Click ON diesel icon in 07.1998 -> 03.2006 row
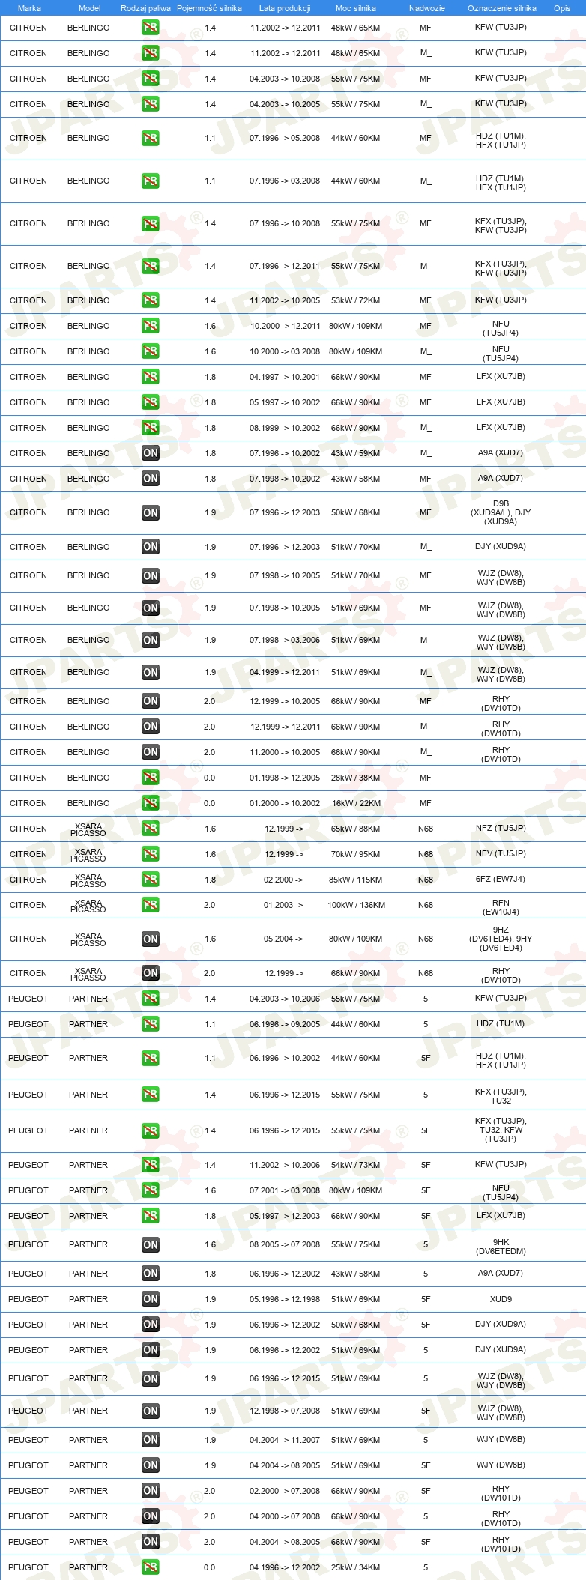The image size is (586, 1580). 151,641
